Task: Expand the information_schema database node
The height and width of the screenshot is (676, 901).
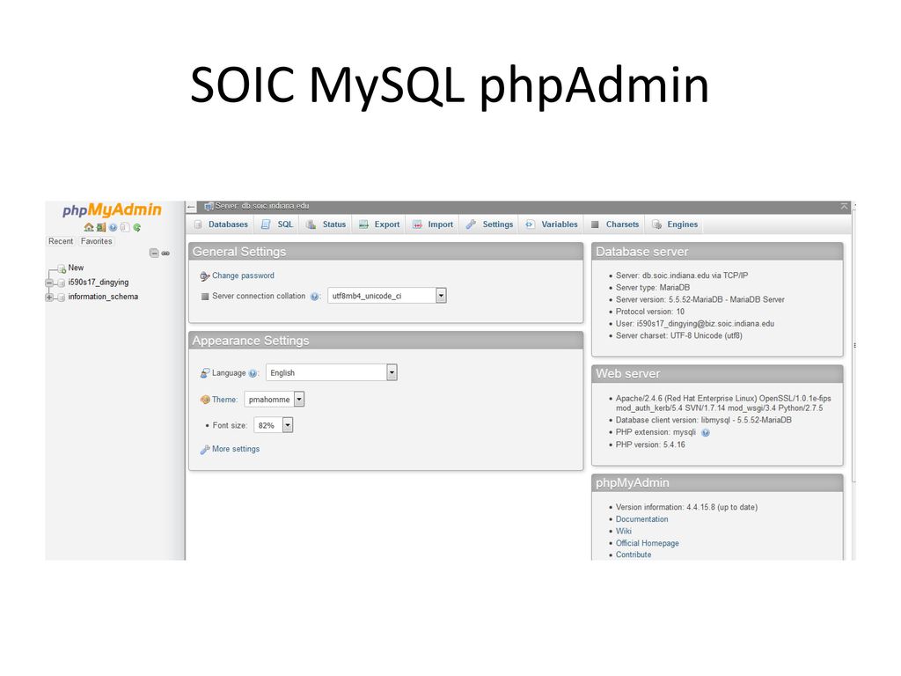Action: [49, 298]
